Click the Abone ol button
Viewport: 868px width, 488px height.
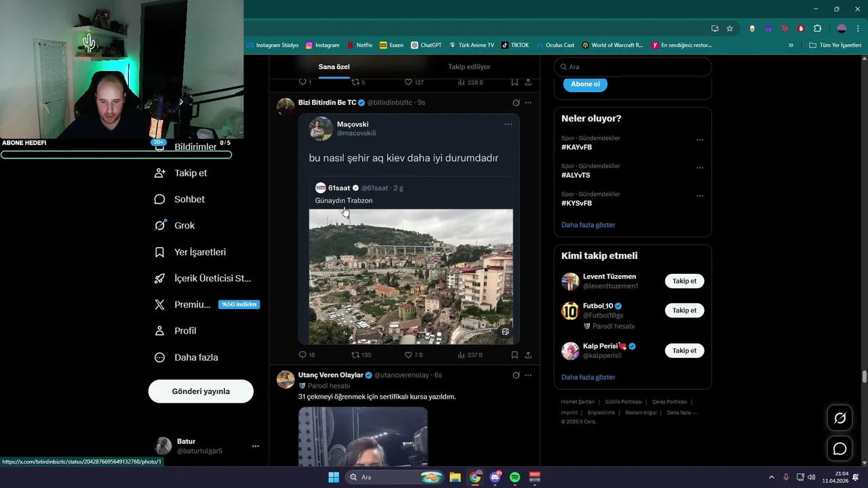tap(585, 84)
